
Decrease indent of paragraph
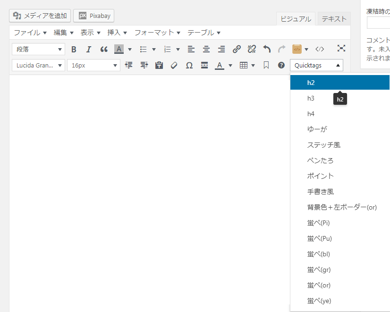click(128, 65)
